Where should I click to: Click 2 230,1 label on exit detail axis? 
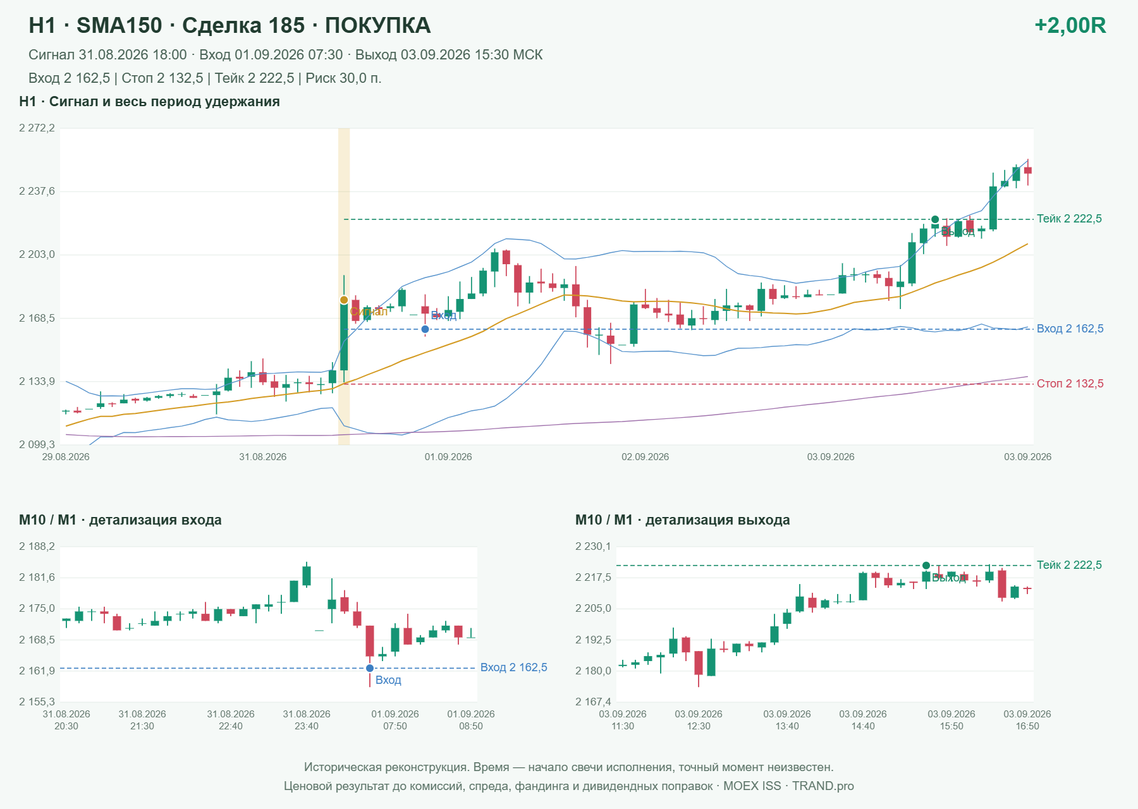point(593,547)
